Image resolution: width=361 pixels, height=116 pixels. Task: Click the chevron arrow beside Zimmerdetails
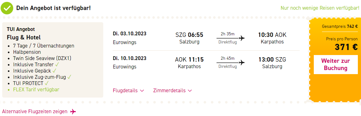(x=190, y=91)
